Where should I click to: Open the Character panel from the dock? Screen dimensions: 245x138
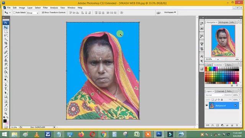[x=202, y=56]
